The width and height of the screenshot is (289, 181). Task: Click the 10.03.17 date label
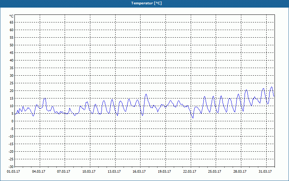click(89, 172)
